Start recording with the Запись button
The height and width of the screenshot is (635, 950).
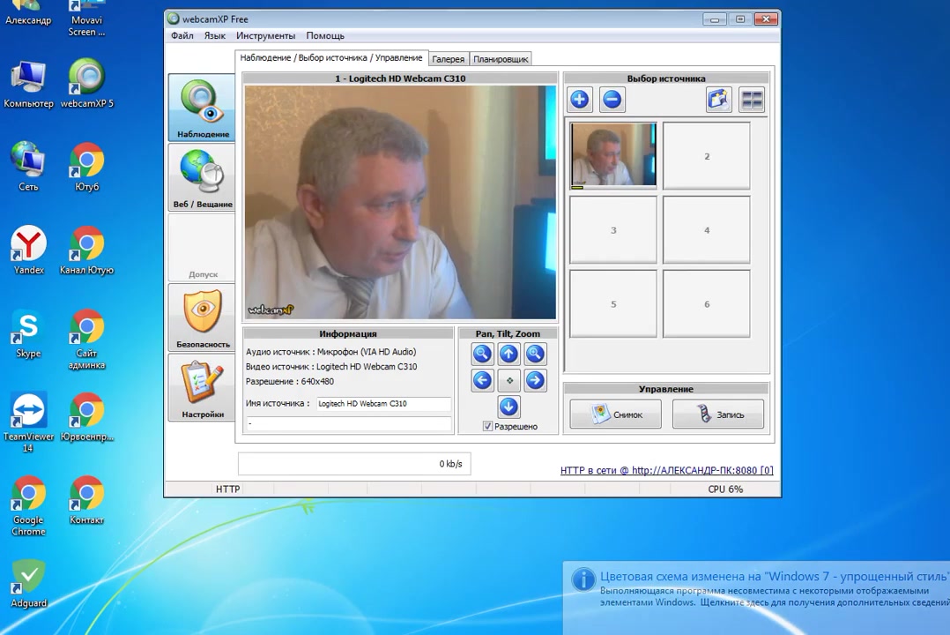[x=718, y=415]
